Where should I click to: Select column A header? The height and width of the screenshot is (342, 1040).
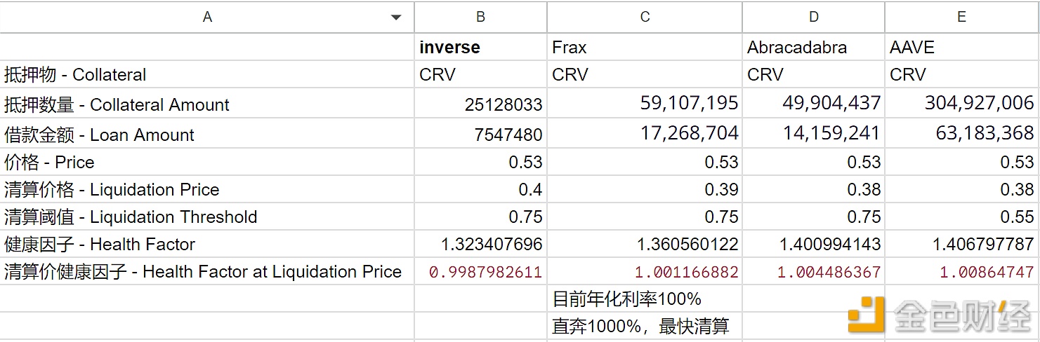(x=207, y=17)
